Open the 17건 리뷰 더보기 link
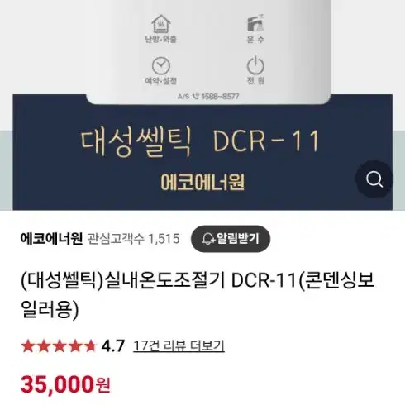405x405 pixels. (179, 346)
